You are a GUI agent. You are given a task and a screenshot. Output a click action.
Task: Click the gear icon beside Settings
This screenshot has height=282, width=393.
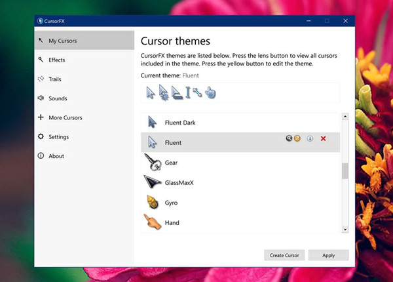(41, 136)
